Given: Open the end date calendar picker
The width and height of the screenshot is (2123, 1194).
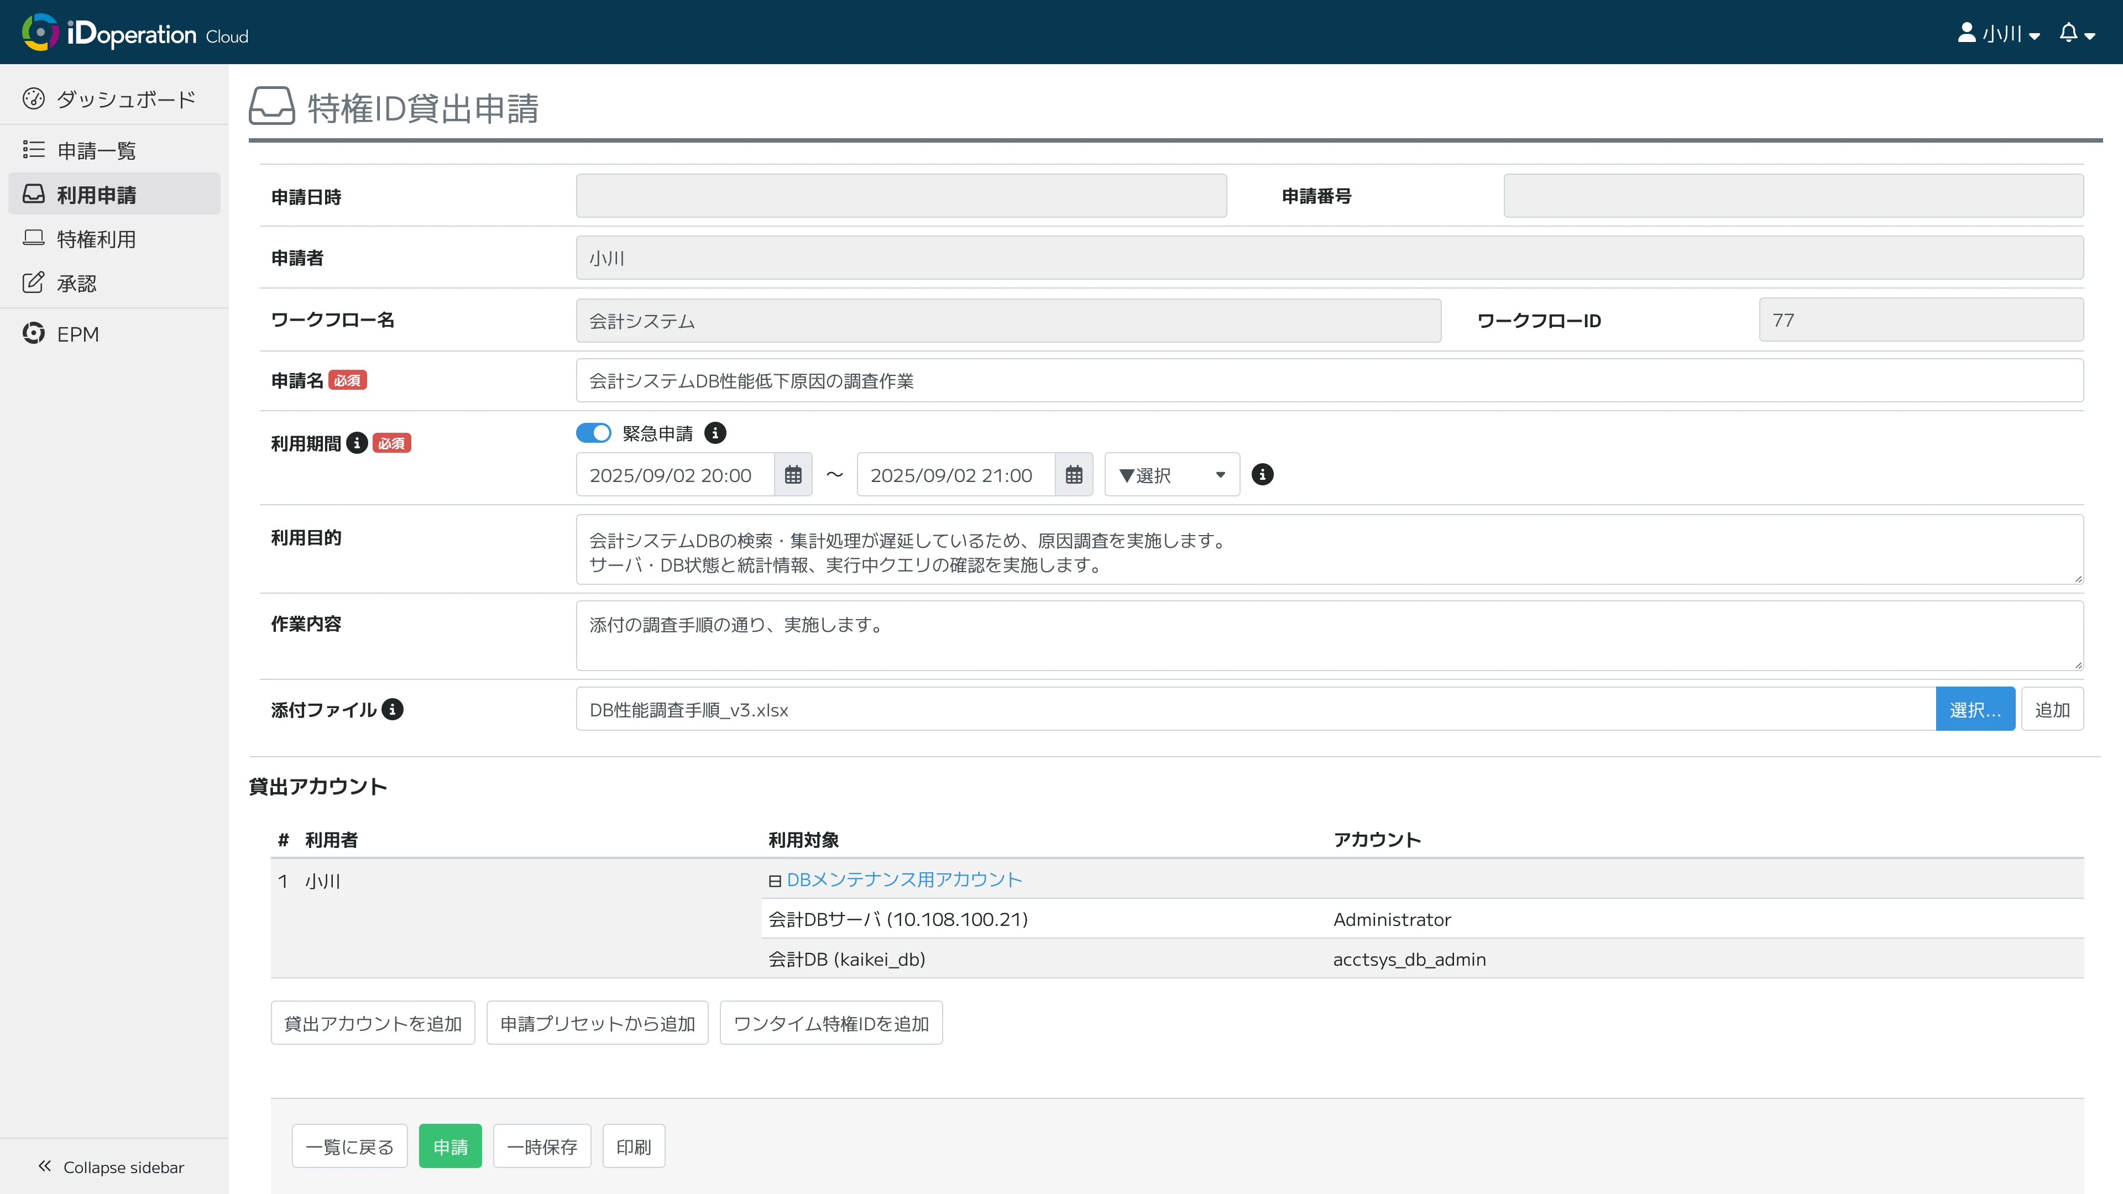Looking at the screenshot, I should tap(1074, 475).
